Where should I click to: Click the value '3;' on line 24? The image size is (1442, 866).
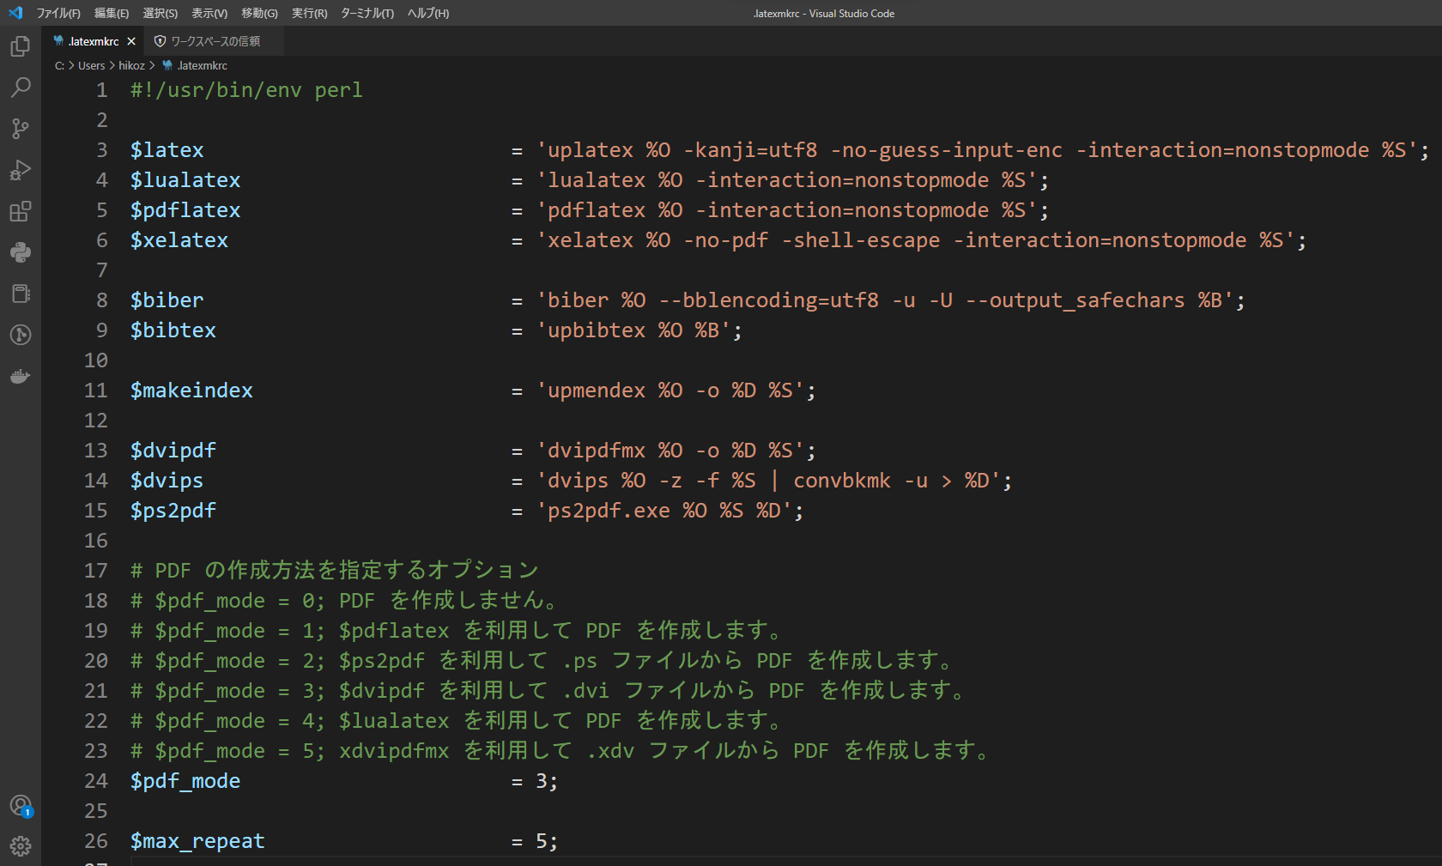547,781
